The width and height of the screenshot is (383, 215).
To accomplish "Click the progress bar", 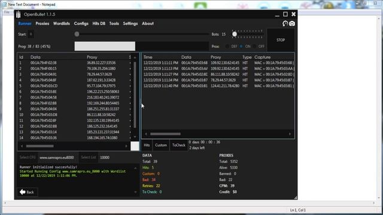I will click(x=141, y=46).
